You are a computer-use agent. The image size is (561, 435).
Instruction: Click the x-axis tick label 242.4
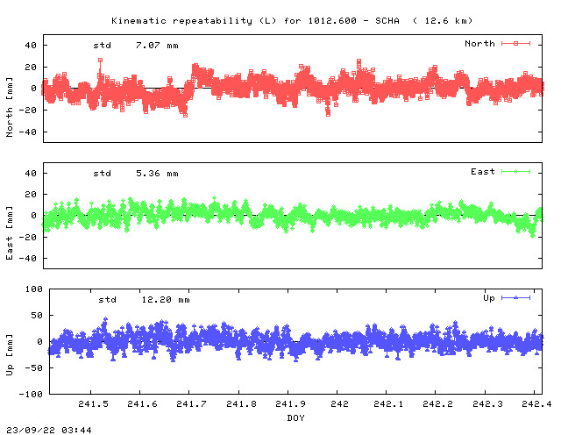click(536, 403)
